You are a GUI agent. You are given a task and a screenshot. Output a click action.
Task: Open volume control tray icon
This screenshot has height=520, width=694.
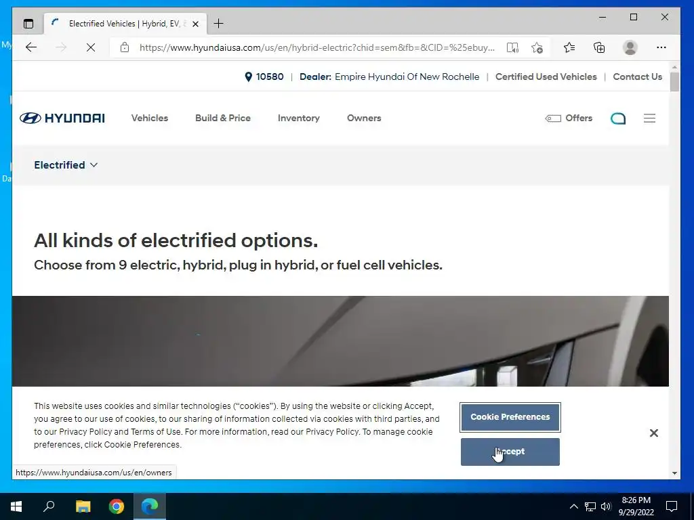point(606,506)
